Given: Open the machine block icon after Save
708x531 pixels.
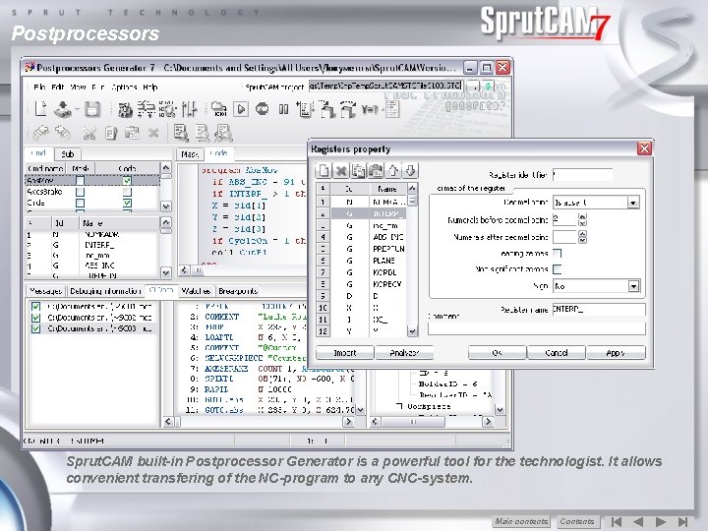Looking at the screenshot, I should (x=125, y=109).
